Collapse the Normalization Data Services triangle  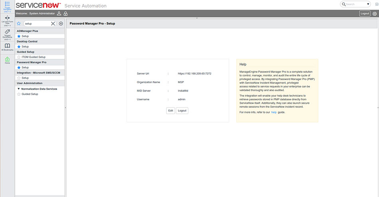19,89
